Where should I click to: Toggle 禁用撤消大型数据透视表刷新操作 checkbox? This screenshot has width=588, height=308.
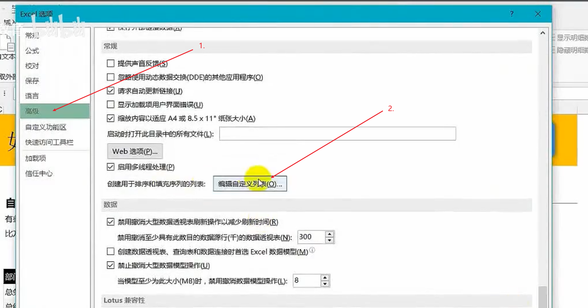pyautogui.click(x=110, y=222)
